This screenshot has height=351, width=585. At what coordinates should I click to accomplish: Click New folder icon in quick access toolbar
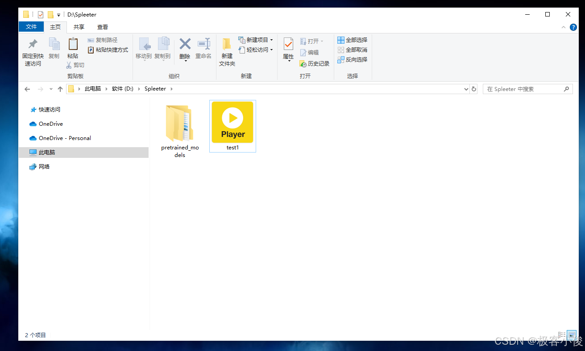[50, 15]
